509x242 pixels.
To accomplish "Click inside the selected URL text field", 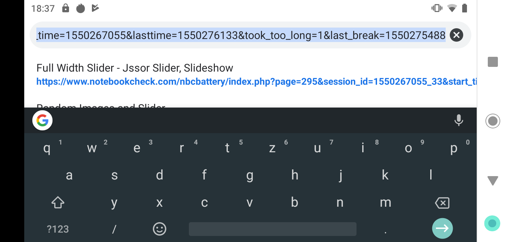I will click(241, 35).
